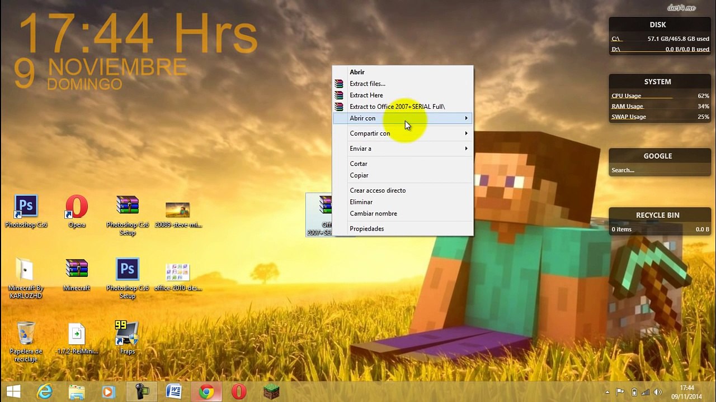Screen dimensions: 716x402
Task: Click the network signal tray icon
Action: tap(646, 392)
